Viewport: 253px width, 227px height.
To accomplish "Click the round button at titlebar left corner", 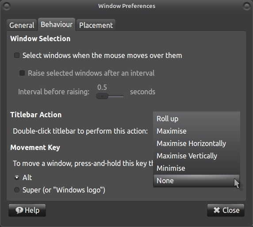I will click(7, 6).
